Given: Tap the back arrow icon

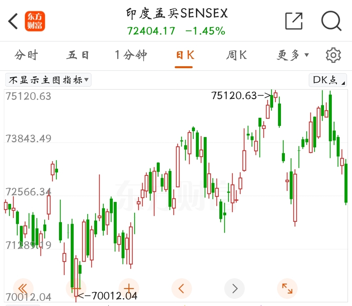Looking at the screenshot, I should tap(12, 21).
